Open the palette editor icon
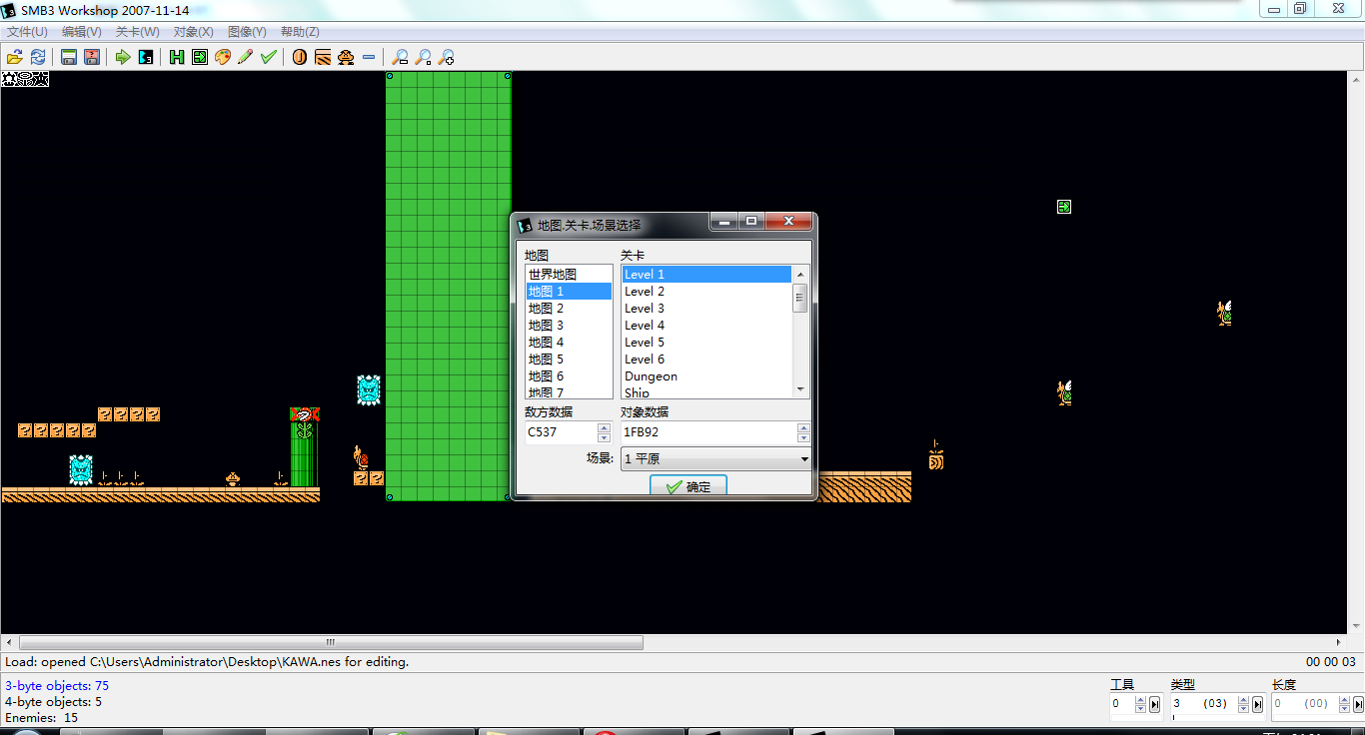 pyautogui.click(x=223, y=57)
